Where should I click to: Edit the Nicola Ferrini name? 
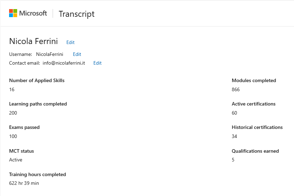tap(71, 42)
